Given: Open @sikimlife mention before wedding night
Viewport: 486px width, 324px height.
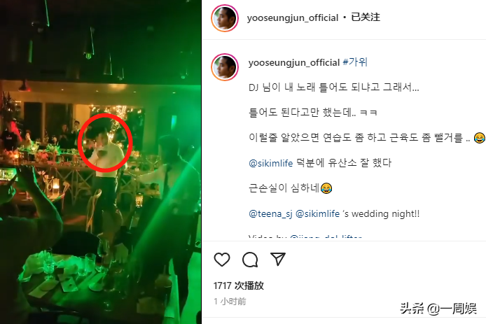Looking at the screenshot, I should 318,213.
